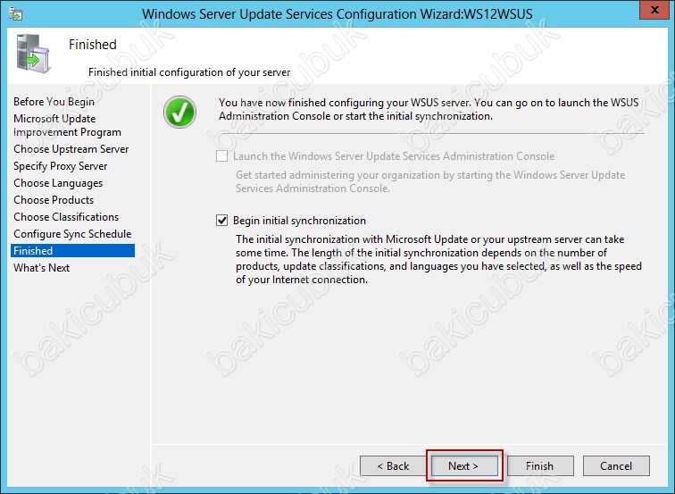Uncheck Begin initial synchronization checkbox
Viewport: 675px width, 494px height.
click(x=221, y=221)
